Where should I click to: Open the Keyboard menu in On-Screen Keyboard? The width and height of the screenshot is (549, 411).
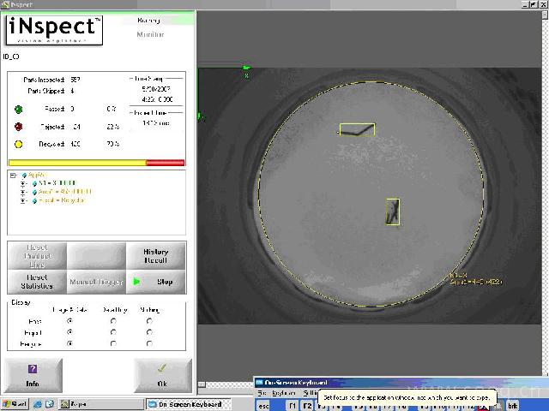284,392
